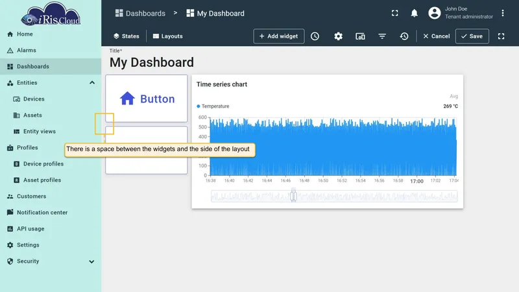
Task: Select Dashboards in the sidebar
Action: click(51, 67)
